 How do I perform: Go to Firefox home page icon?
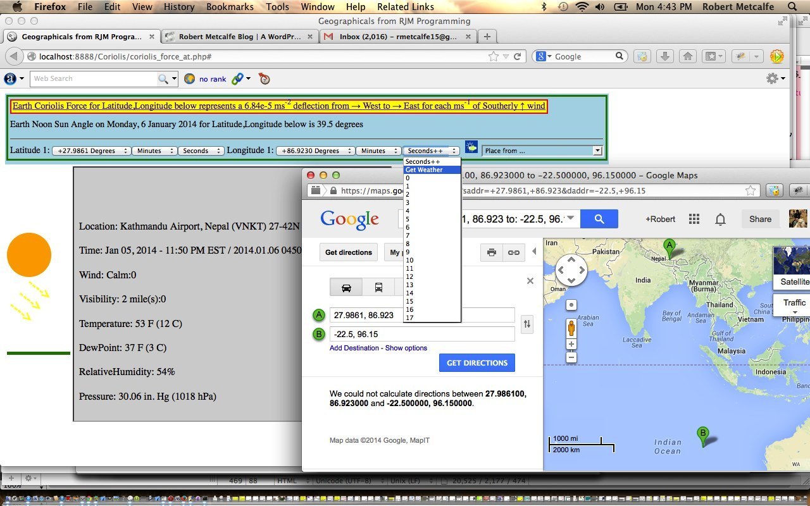[x=687, y=56]
